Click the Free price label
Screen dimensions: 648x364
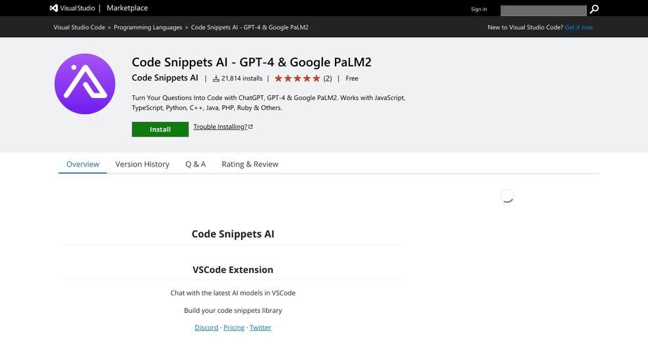[x=352, y=78]
